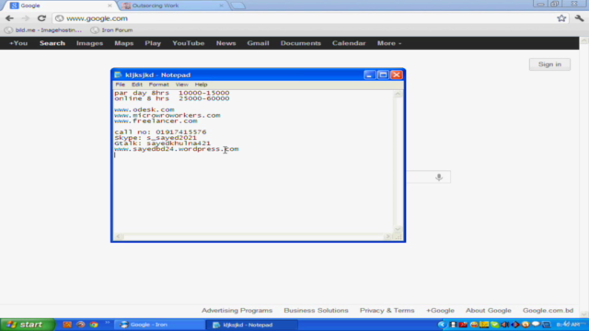Open Notepad Edit menu

tap(137, 85)
